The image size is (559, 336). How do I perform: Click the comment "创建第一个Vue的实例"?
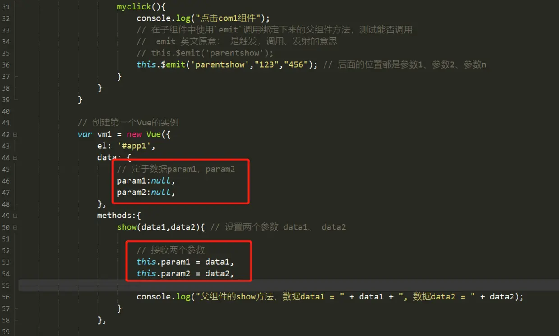click(x=128, y=123)
